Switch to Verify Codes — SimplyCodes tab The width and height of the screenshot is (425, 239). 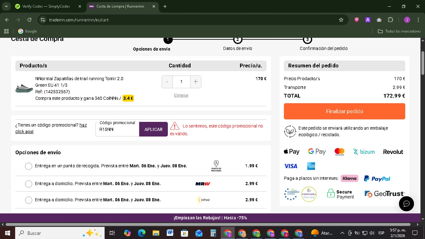pos(48,6)
